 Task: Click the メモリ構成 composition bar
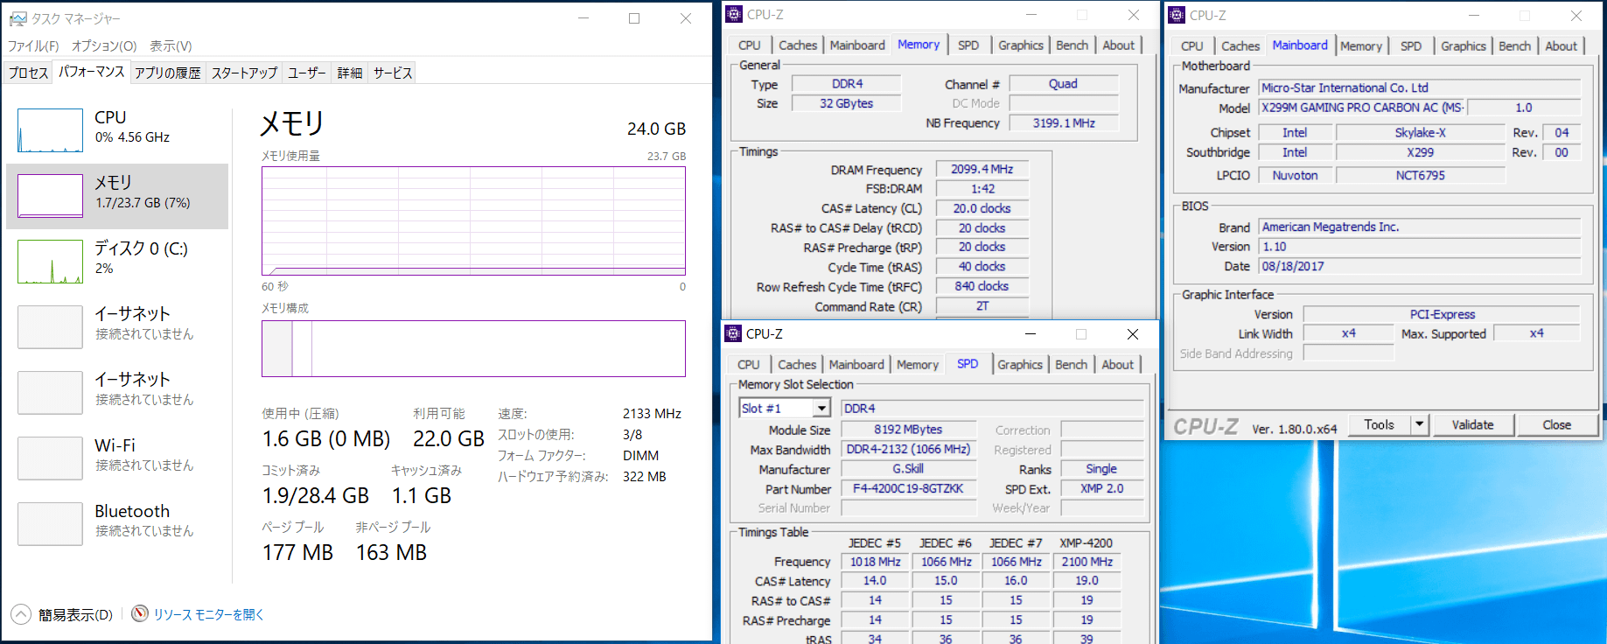coord(473,348)
